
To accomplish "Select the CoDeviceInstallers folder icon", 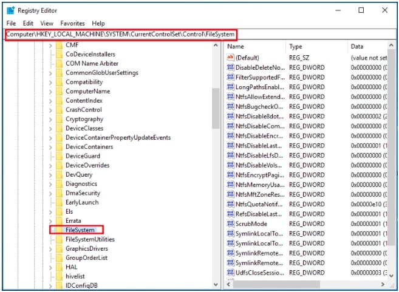I will 59,54.
